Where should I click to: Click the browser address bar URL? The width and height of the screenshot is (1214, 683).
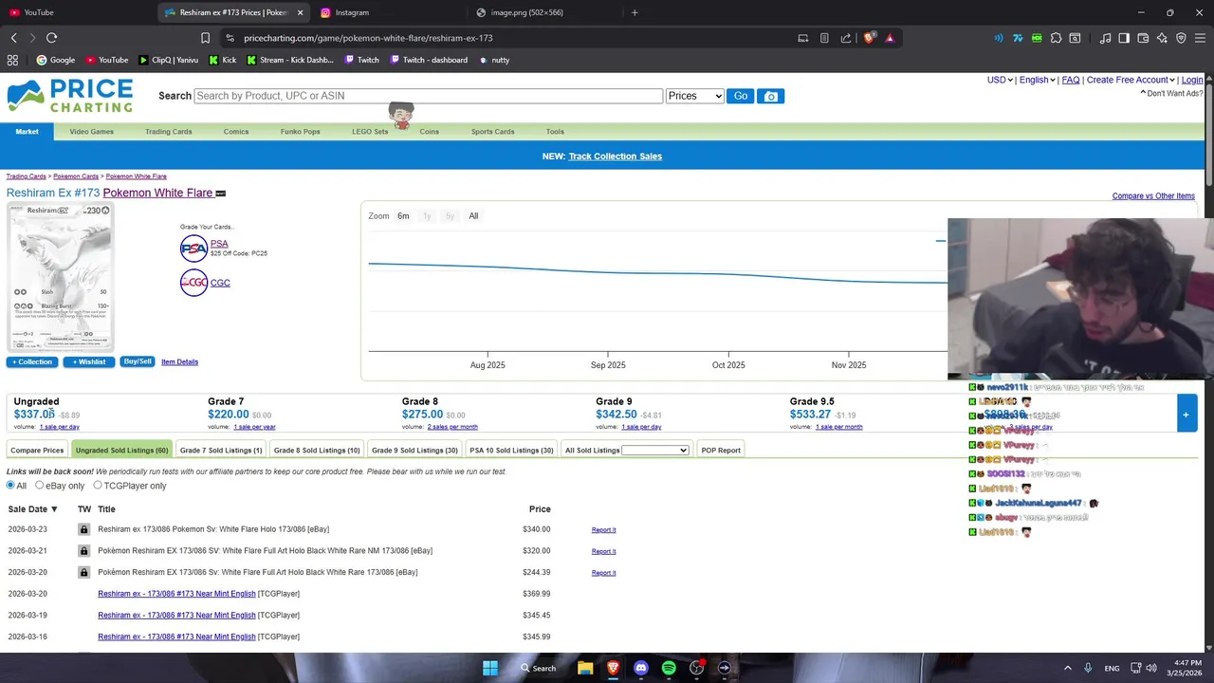pos(368,38)
